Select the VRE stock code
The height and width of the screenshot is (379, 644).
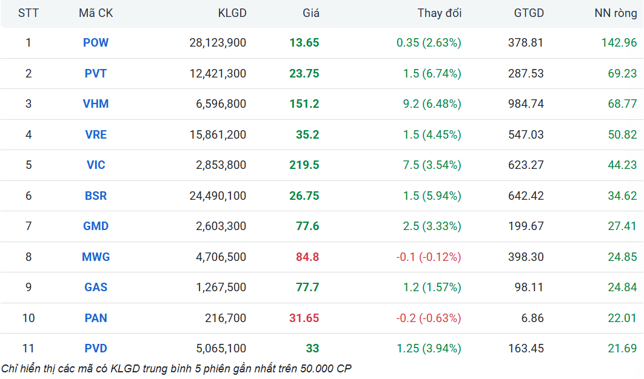point(96,134)
